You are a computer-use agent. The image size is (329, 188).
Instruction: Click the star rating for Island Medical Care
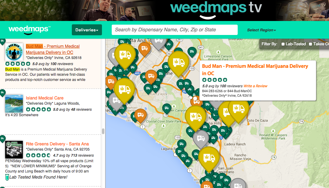38,109
